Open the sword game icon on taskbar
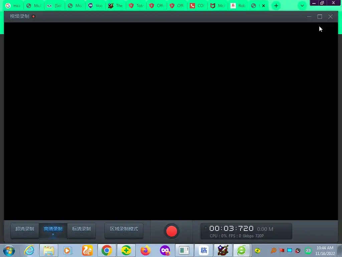Screen dimensions: 342x257 coord(223,250)
